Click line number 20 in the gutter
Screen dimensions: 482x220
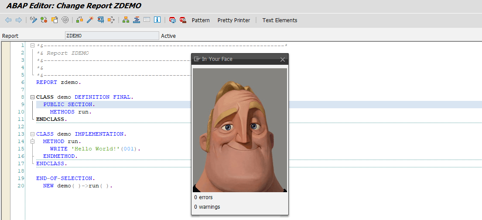(21, 185)
